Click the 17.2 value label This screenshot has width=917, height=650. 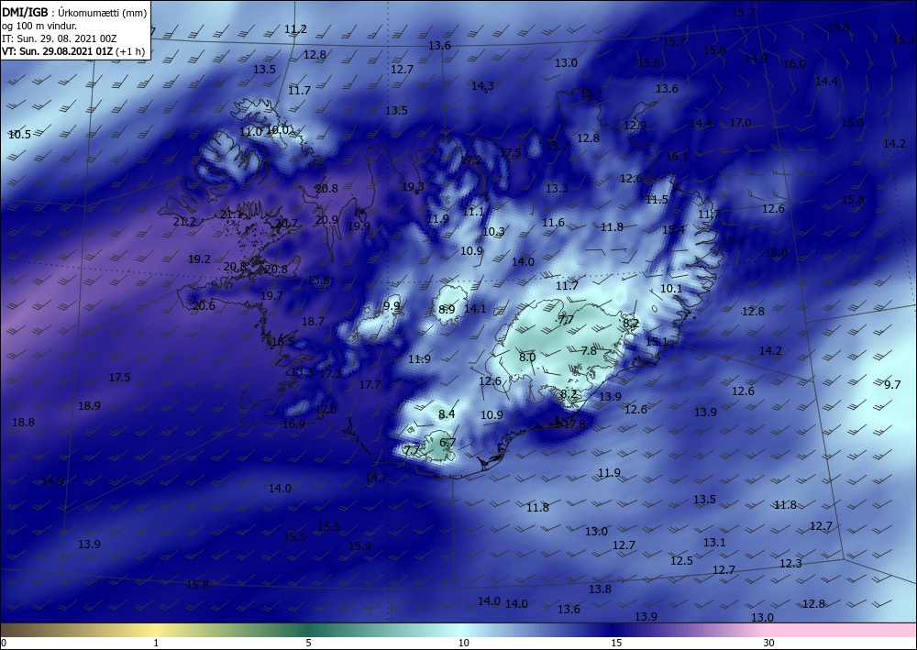[x=470, y=160]
